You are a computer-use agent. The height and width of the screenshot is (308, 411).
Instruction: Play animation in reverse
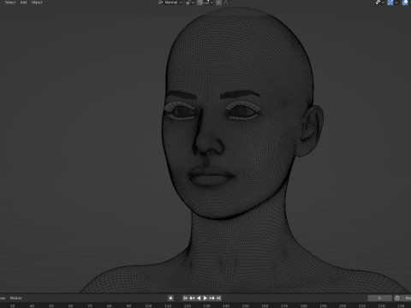[199, 298]
